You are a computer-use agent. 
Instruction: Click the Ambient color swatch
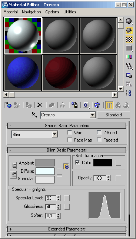point(45,163)
